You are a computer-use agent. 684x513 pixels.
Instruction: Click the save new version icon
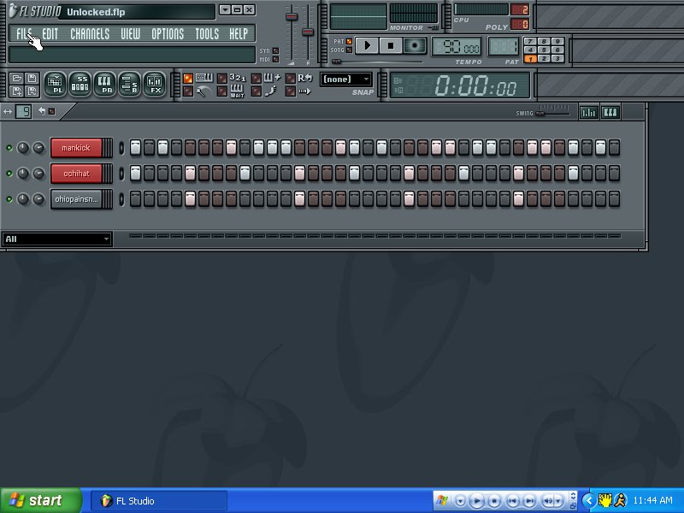(x=16, y=91)
